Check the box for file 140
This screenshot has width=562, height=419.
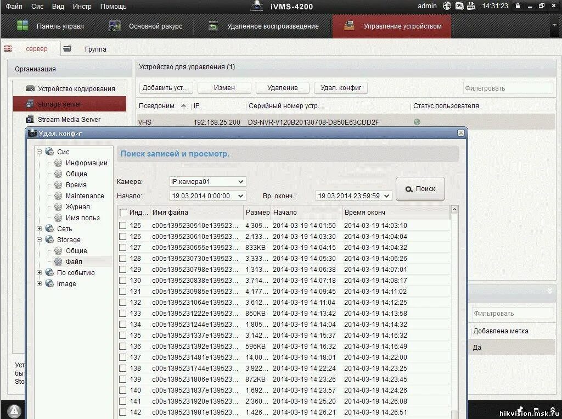(122, 390)
